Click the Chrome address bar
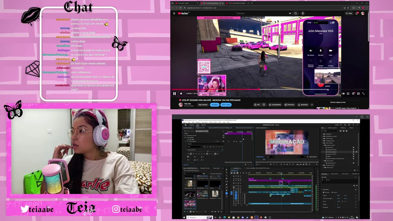The width and height of the screenshot is (393, 221). coord(264,8)
